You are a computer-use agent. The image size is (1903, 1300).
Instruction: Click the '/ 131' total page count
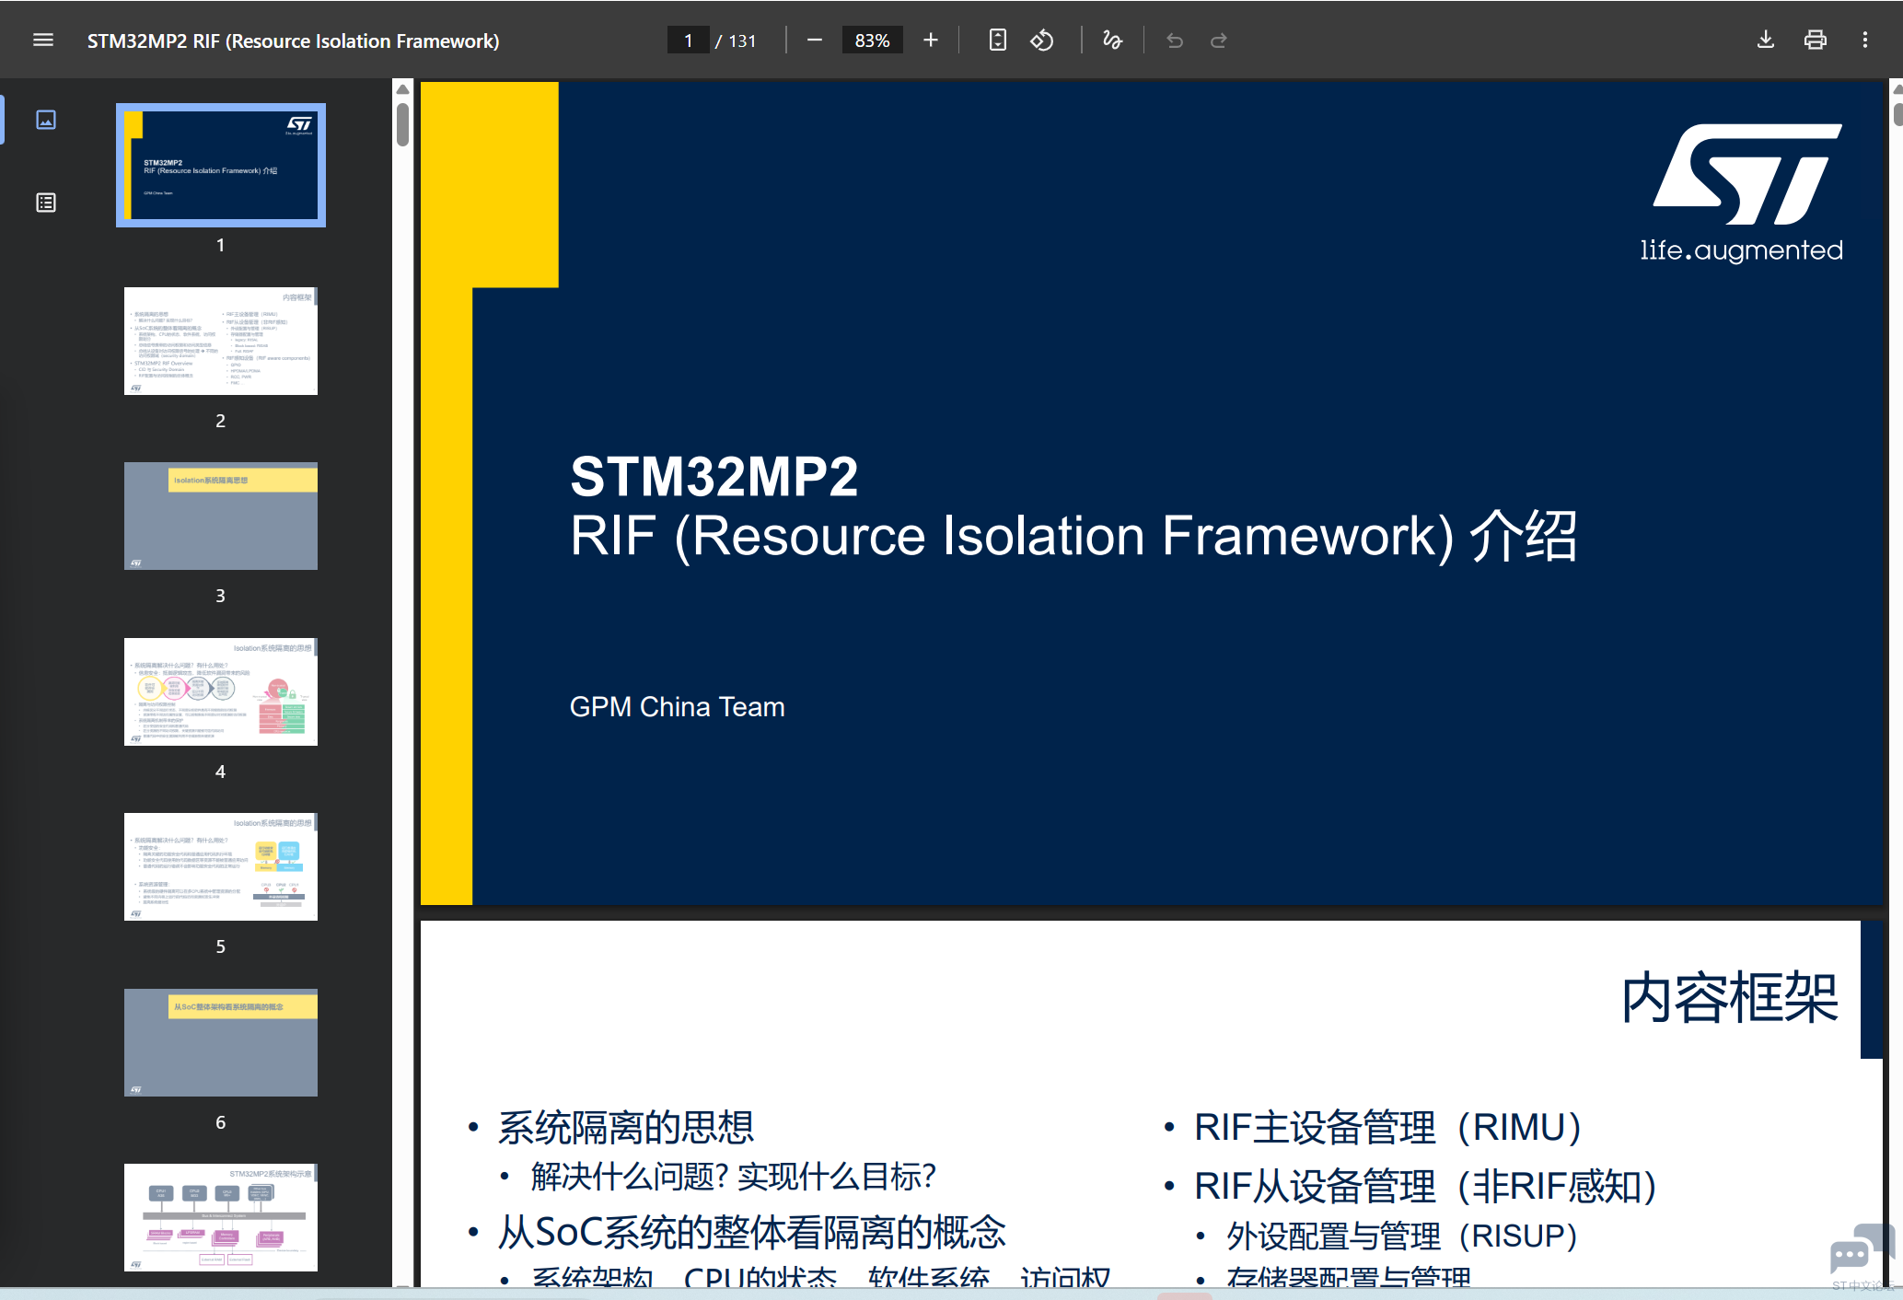pyautogui.click(x=736, y=41)
